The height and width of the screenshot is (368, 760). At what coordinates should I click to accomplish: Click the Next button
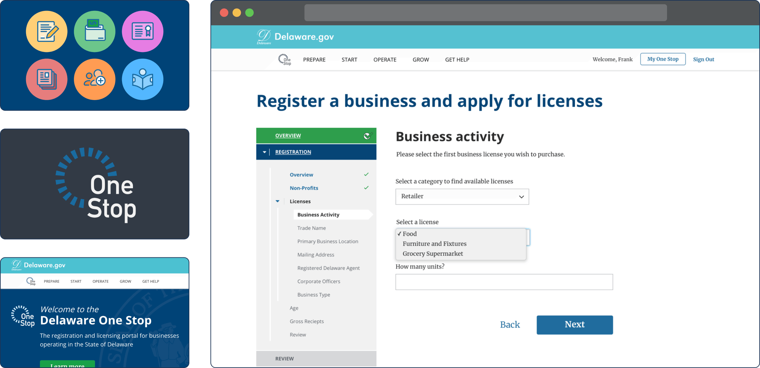[x=575, y=325]
